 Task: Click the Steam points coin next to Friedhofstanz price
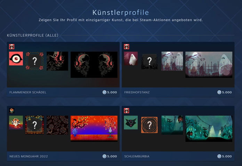(219, 92)
